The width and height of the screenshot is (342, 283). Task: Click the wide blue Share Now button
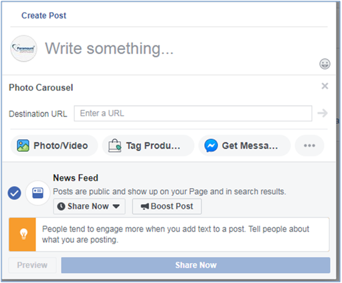(x=195, y=265)
